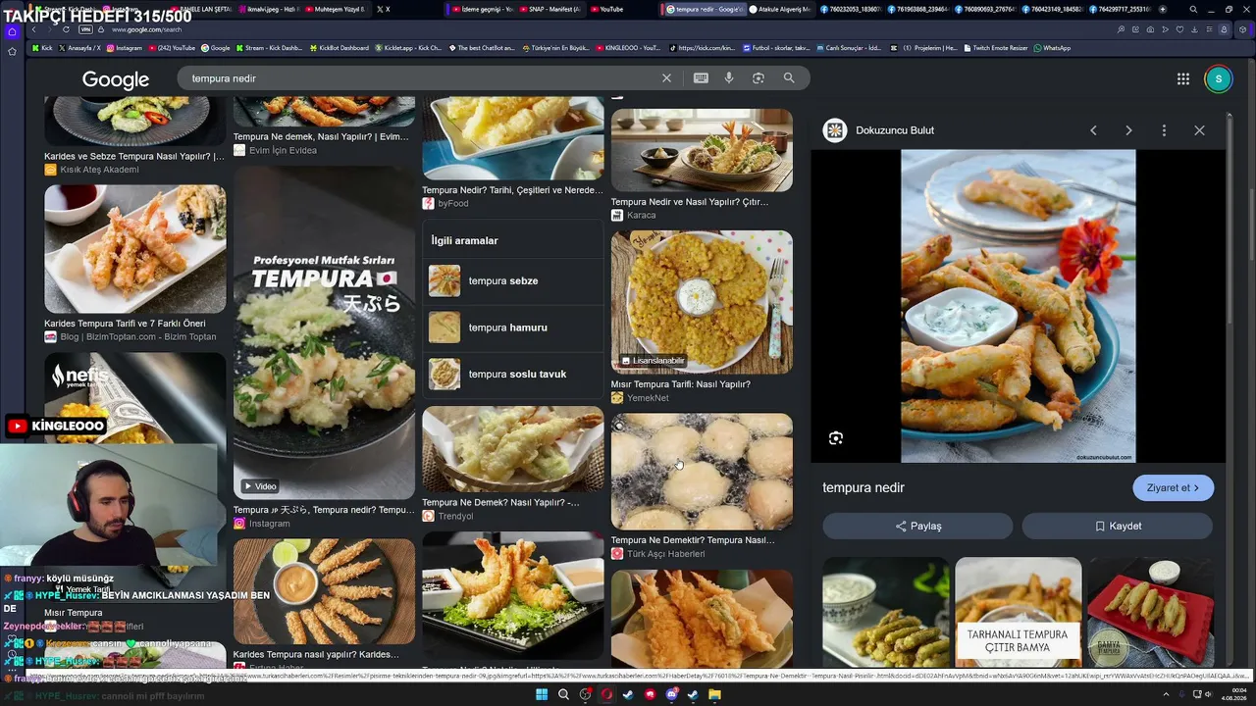Viewport: 1256px width, 706px height.
Task: Open the Google bookmark in bookmarks bar
Action: [216, 48]
